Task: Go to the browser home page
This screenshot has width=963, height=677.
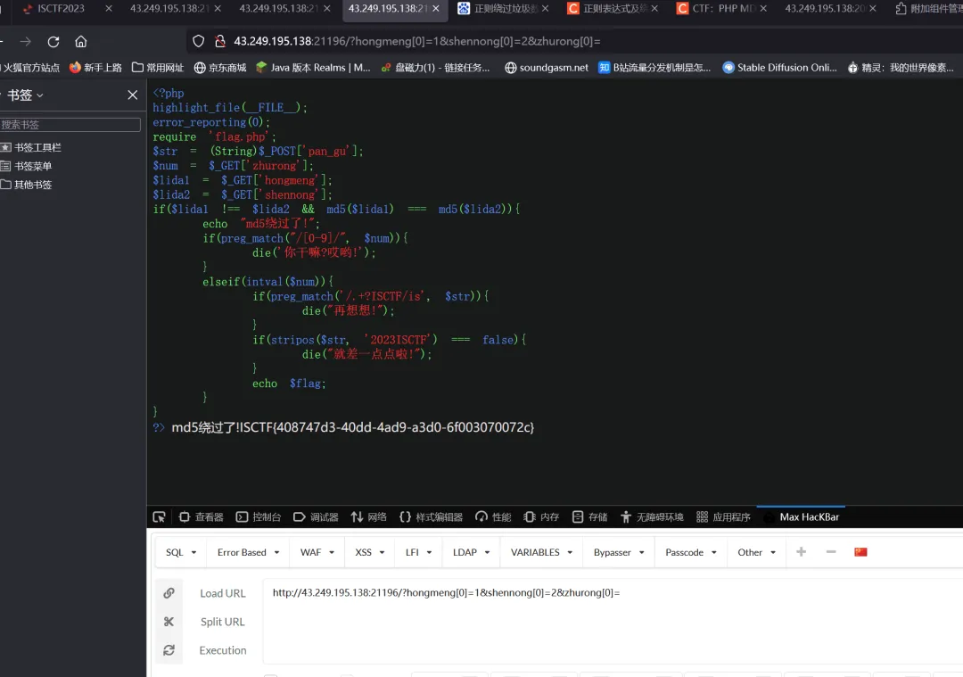Action: click(80, 42)
